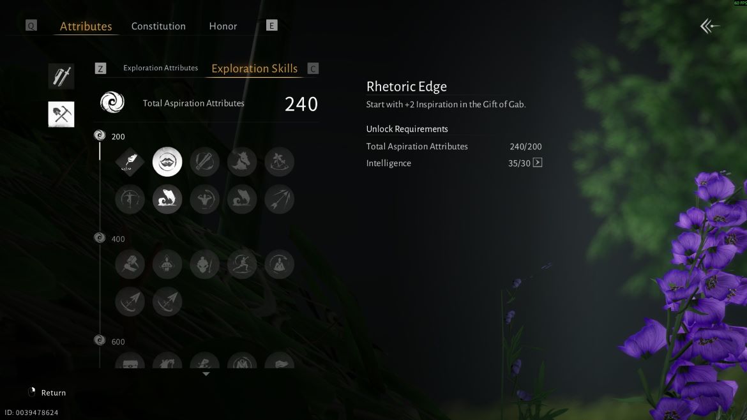Select the flexing muscular torso skill icon
The image size is (747, 420).
click(204, 199)
